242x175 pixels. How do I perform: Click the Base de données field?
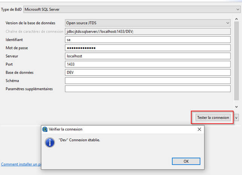(148, 72)
